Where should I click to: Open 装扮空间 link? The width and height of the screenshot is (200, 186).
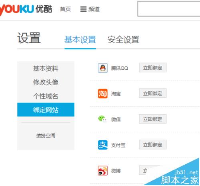coord(46,136)
